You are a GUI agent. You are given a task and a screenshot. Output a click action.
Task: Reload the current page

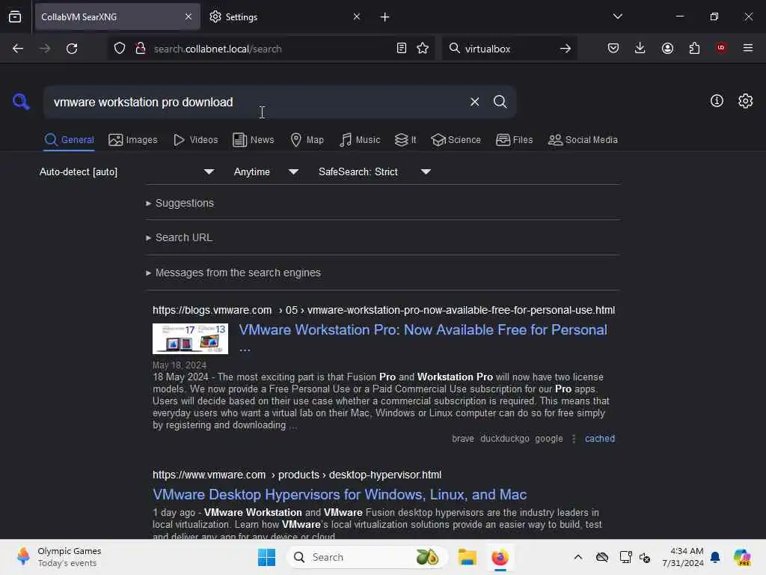click(x=72, y=49)
